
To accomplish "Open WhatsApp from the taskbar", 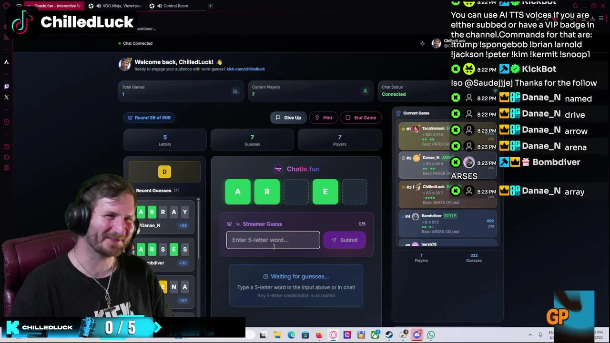I will point(431,335).
